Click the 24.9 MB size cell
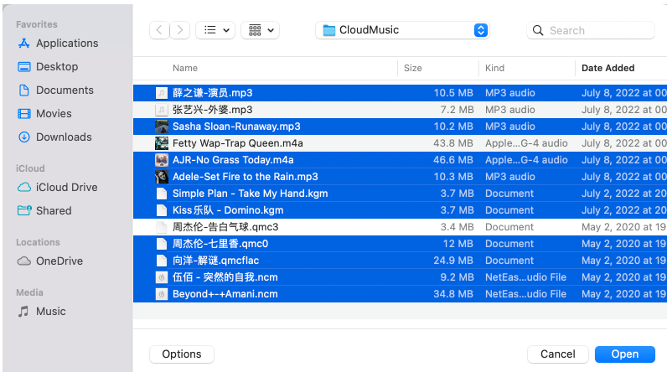This screenshot has height=372, width=667. coord(453,261)
